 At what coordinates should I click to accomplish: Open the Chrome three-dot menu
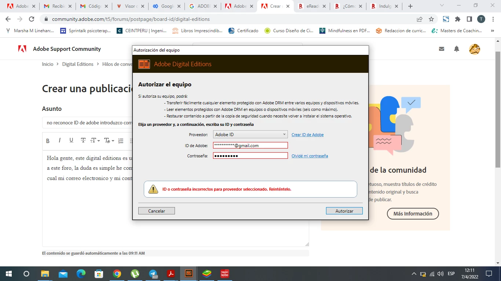pyautogui.click(x=493, y=19)
